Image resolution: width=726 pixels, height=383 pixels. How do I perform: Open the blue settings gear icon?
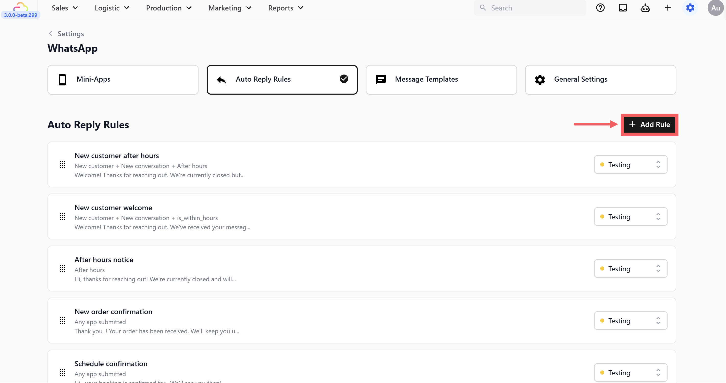pos(690,8)
